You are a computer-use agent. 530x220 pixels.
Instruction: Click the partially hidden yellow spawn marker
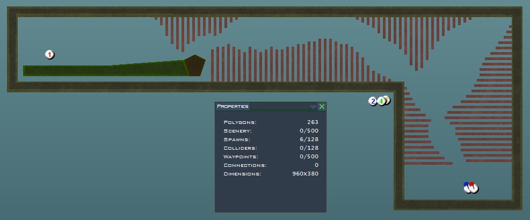[x=388, y=100]
